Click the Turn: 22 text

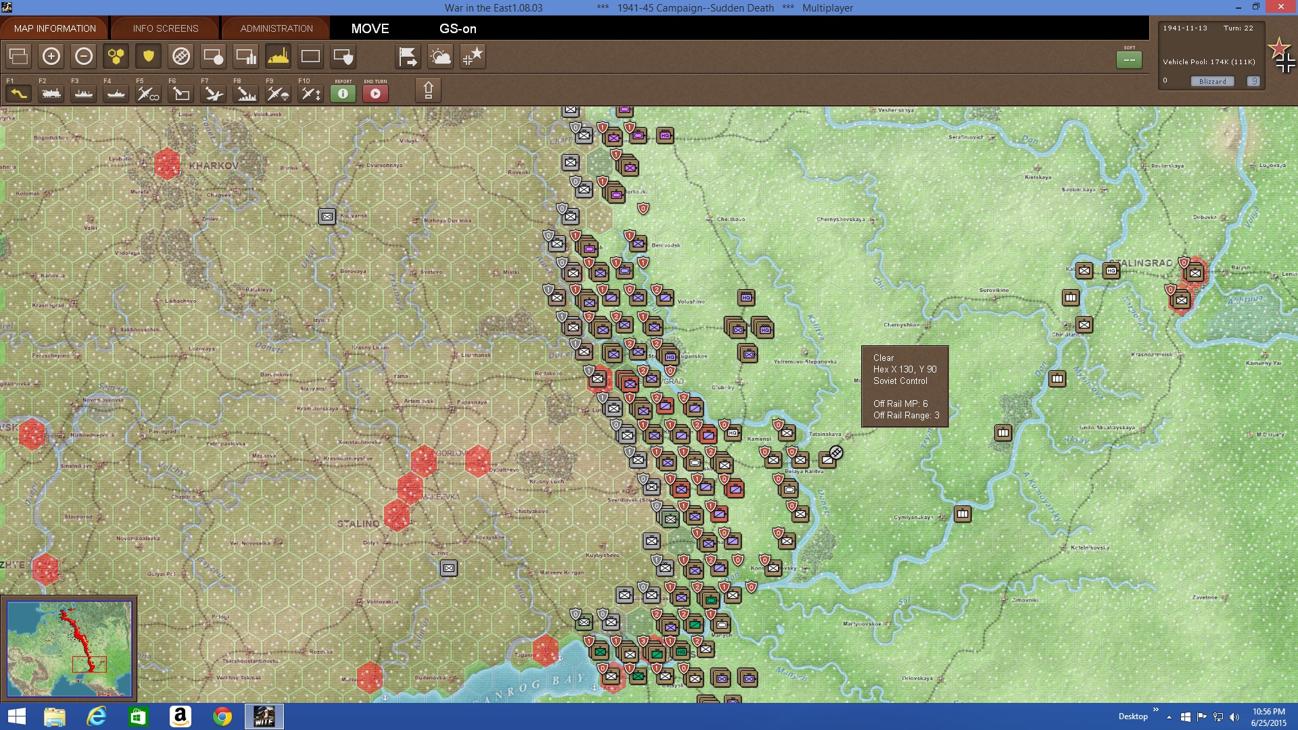point(1239,28)
